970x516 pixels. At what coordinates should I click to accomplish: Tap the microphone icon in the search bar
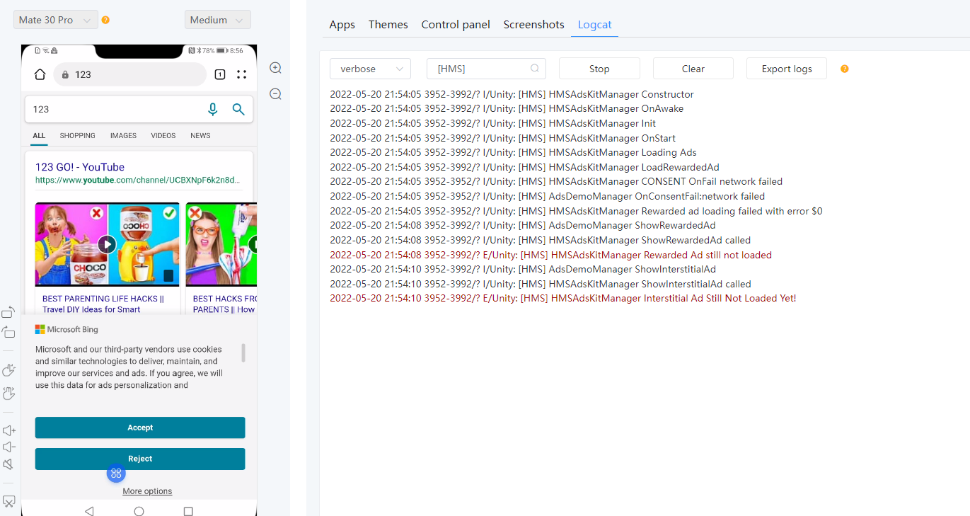(x=213, y=109)
